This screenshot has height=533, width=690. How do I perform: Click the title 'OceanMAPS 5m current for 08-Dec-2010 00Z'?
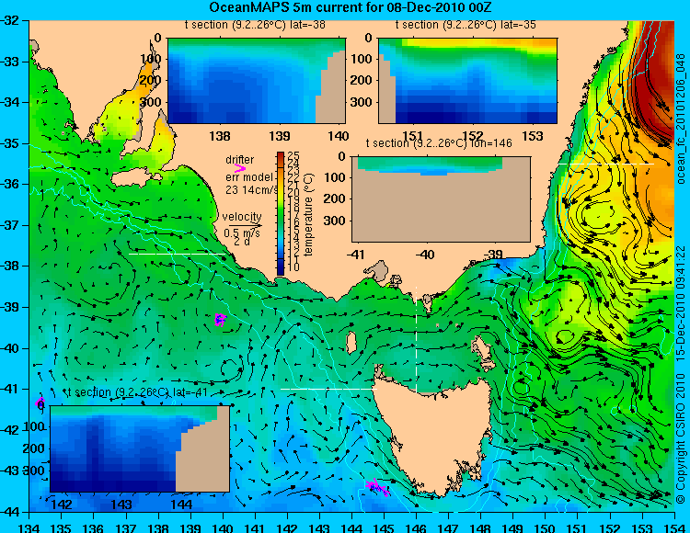(x=351, y=7)
